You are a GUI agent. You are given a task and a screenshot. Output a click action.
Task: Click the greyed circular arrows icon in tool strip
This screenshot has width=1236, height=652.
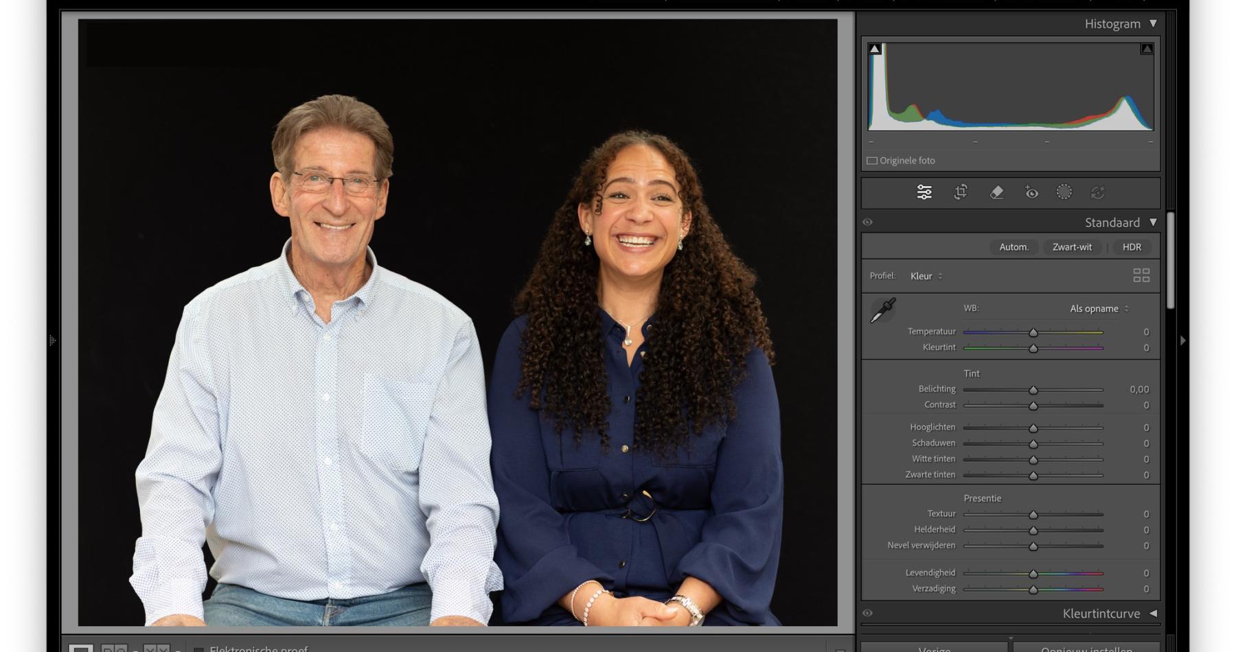coord(1097,192)
